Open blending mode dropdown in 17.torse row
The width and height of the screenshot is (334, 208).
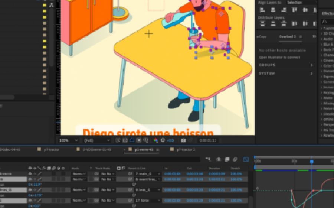click(79, 201)
